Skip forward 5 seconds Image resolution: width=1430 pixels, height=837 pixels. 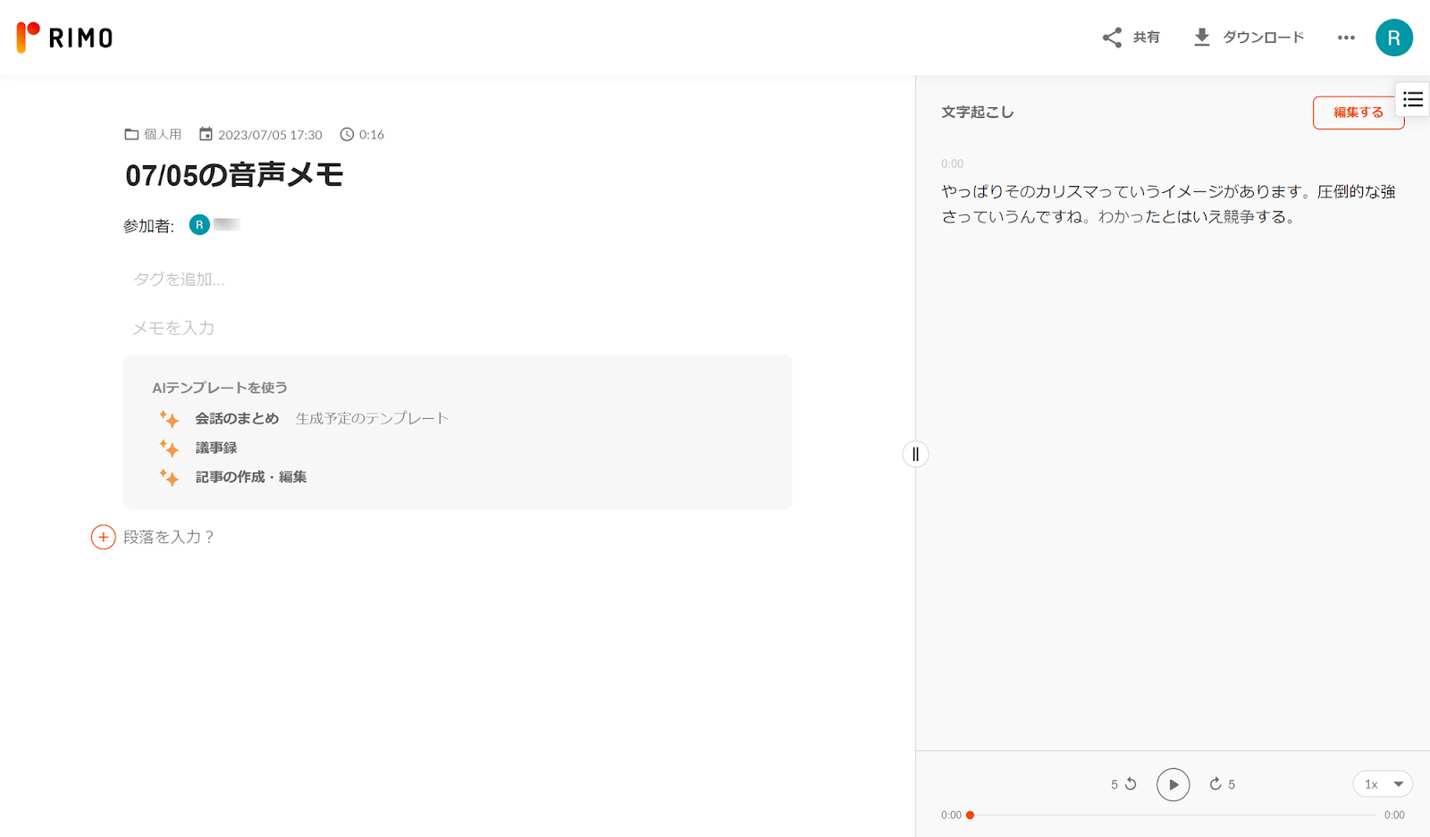pyautogui.click(x=1222, y=784)
